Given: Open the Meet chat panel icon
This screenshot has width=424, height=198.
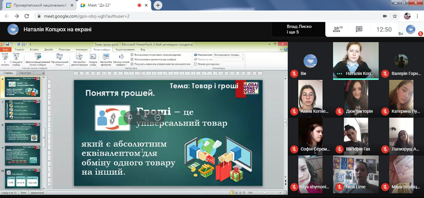Looking at the screenshot, I should click(359, 29).
